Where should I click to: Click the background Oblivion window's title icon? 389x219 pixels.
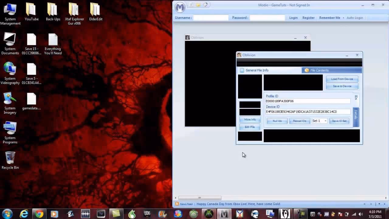[188, 38]
